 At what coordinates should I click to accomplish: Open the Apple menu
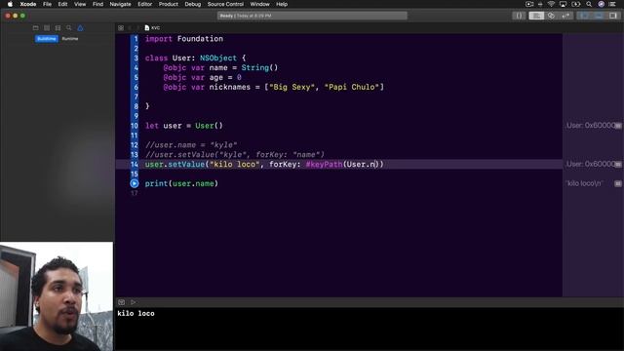(x=10, y=4)
